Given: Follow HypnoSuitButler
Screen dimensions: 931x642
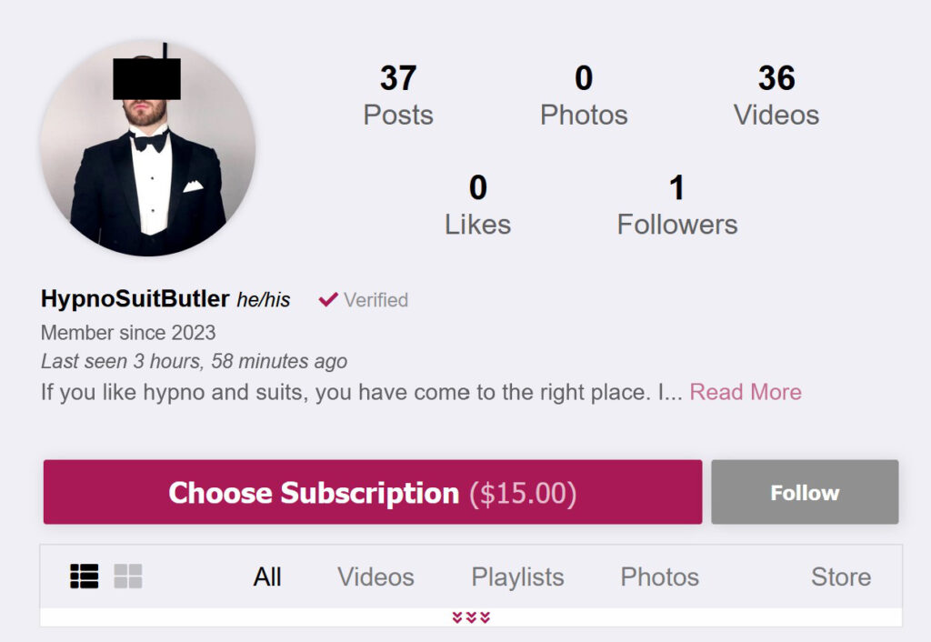Looking at the screenshot, I should pyautogui.click(x=806, y=492).
